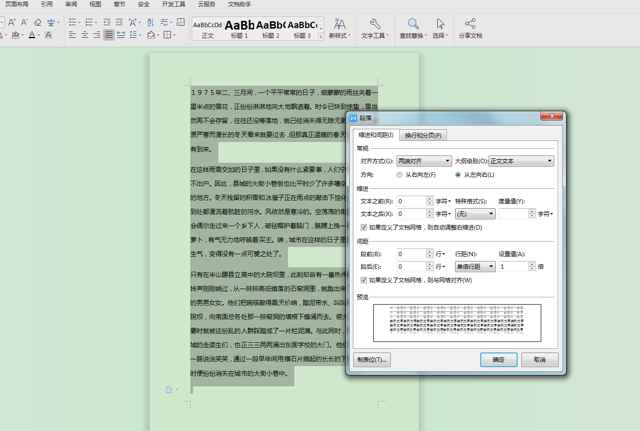Apply character shading icon
640x431 pixels.
pos(48,35)
